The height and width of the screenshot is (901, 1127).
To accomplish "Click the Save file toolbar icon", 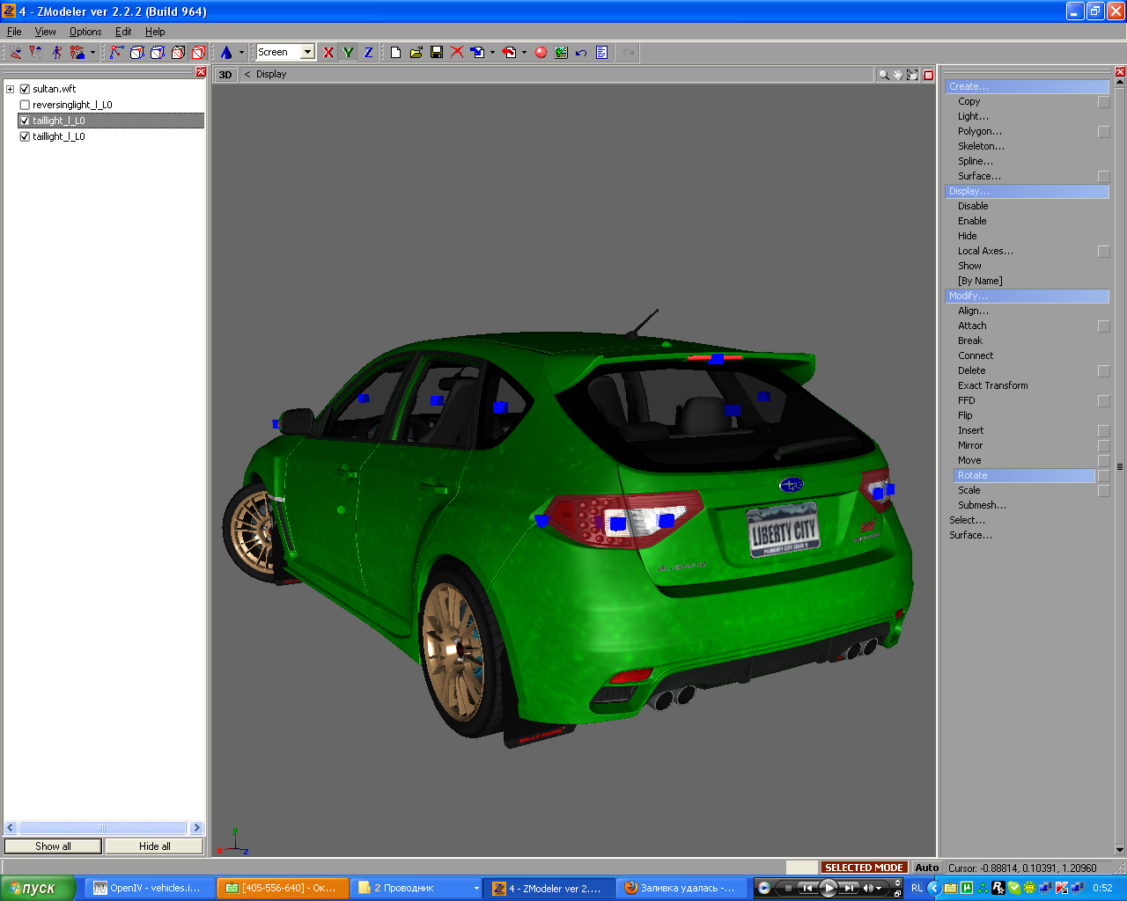I will point(436,53).
